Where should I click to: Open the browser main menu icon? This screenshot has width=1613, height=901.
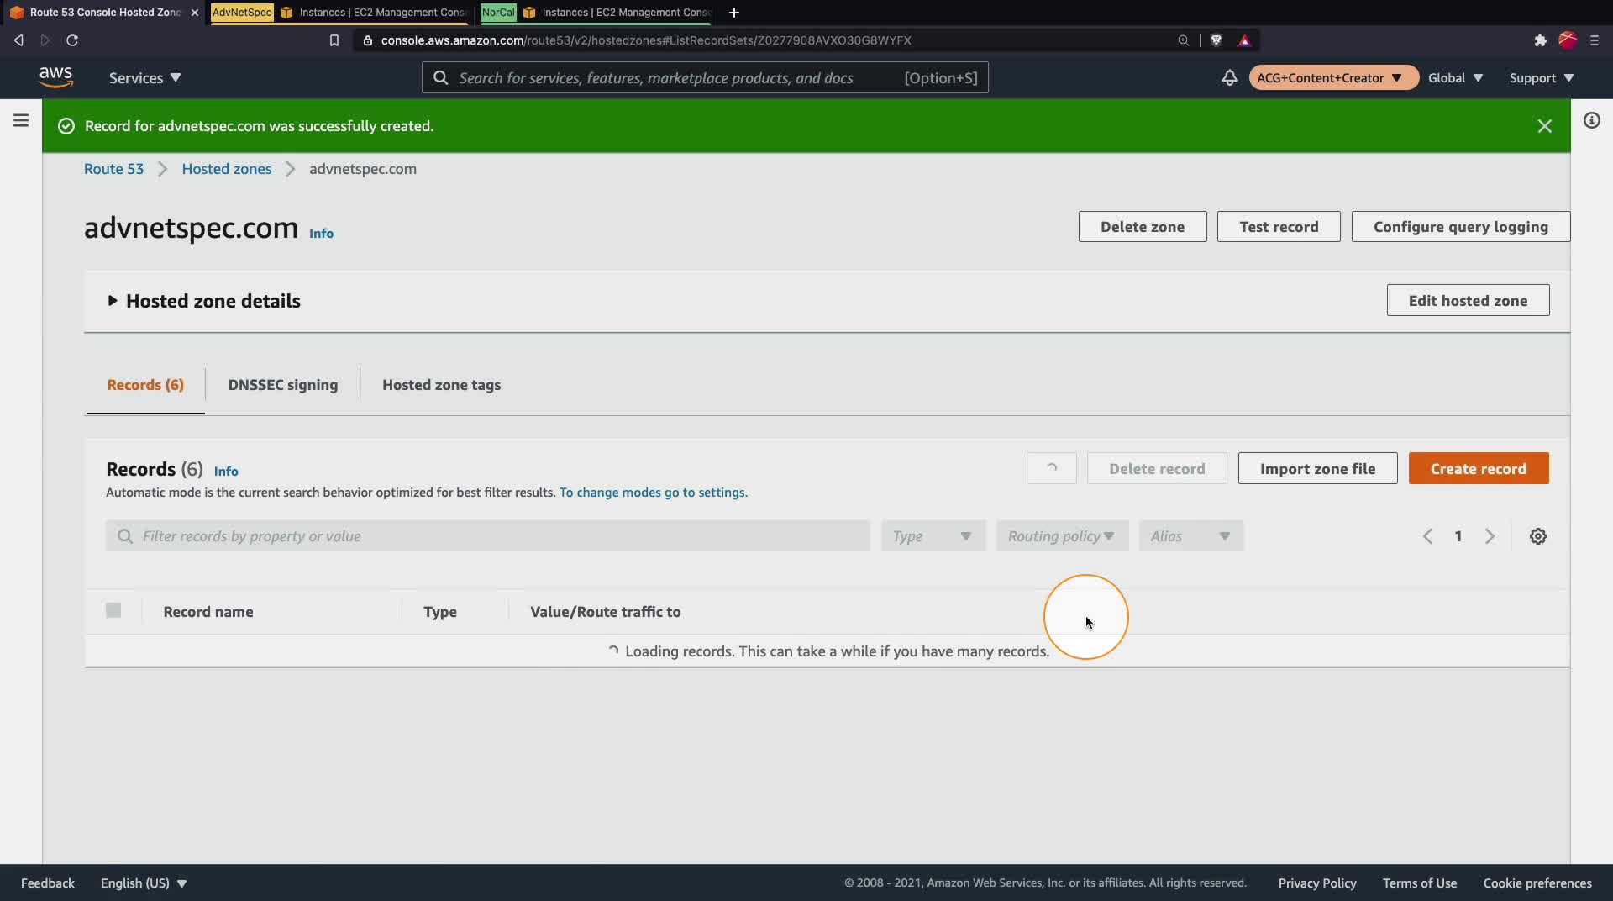(1594, 40)
